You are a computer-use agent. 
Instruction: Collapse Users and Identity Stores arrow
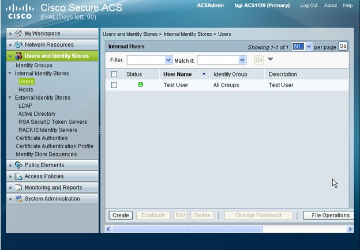(x=10, y=56)
